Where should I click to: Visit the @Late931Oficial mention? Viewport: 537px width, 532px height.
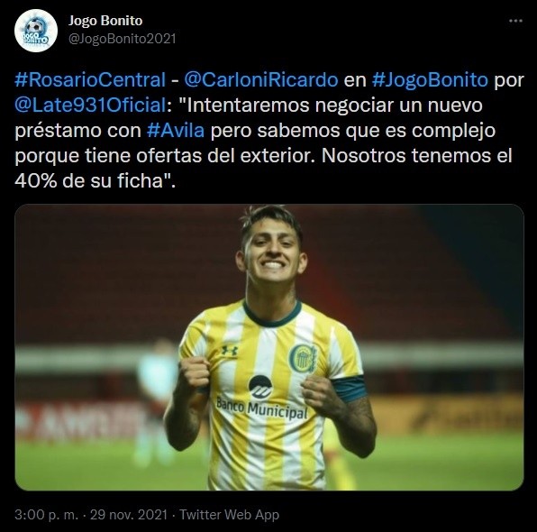tap(91, 105)
